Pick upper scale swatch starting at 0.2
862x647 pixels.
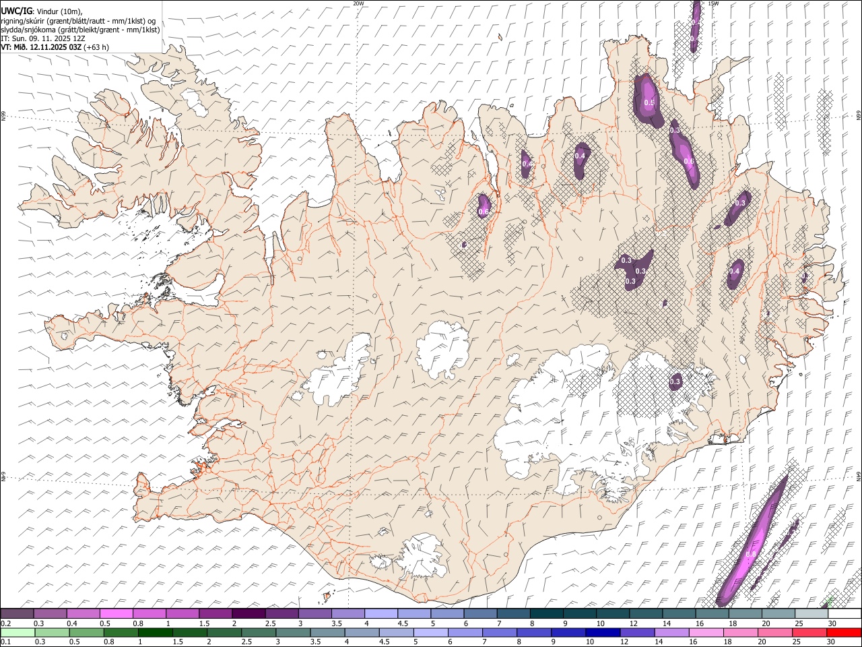coord(17,614)
